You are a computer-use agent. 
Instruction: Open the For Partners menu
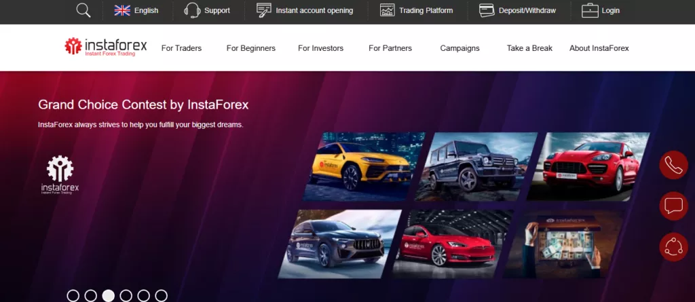click(x=390, y=48)
